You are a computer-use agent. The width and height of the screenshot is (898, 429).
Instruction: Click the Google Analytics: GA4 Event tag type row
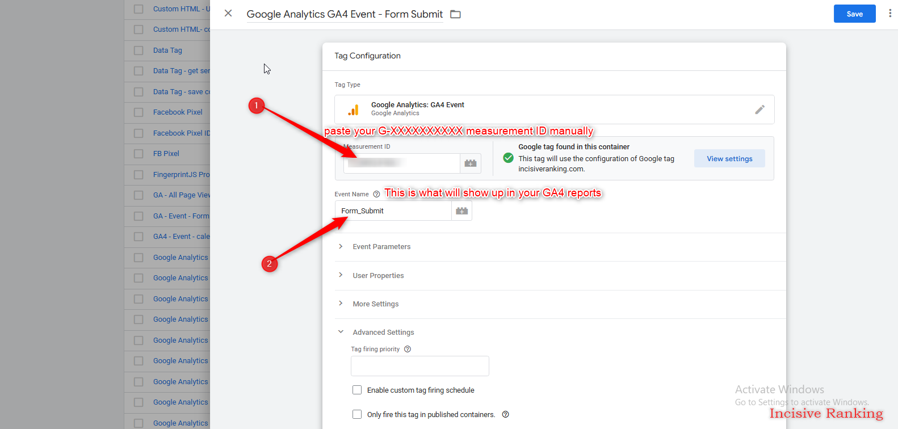554,110
